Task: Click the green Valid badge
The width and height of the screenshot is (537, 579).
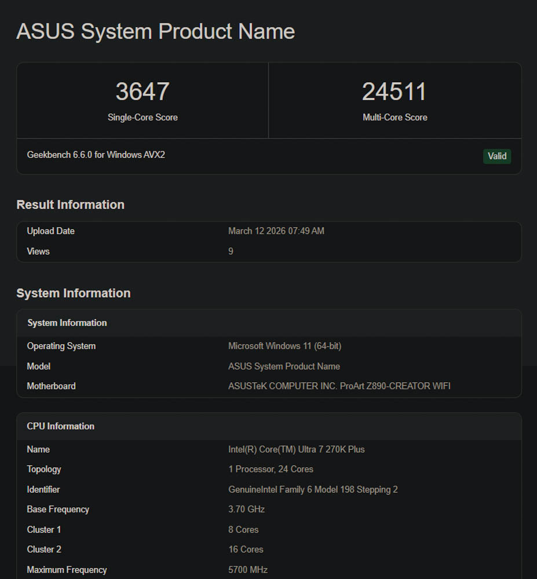Action: (x=497, y=156)
